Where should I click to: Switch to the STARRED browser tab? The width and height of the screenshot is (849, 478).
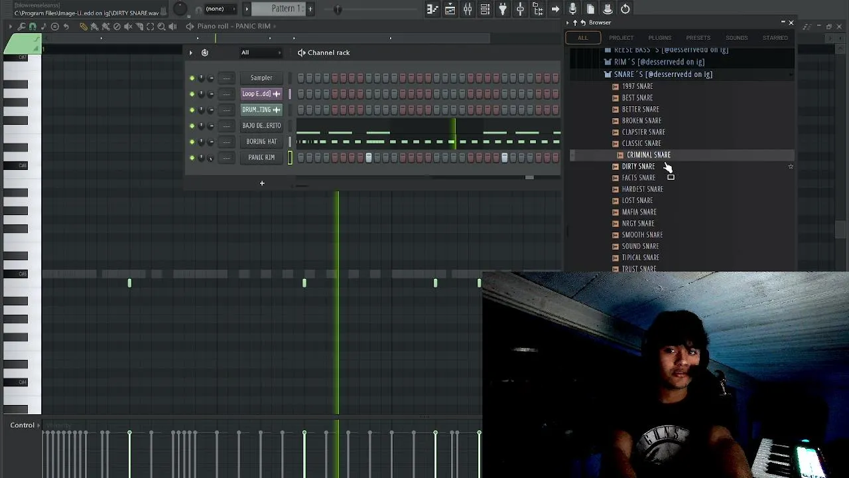pyautogui.click(x=775, y=38)
